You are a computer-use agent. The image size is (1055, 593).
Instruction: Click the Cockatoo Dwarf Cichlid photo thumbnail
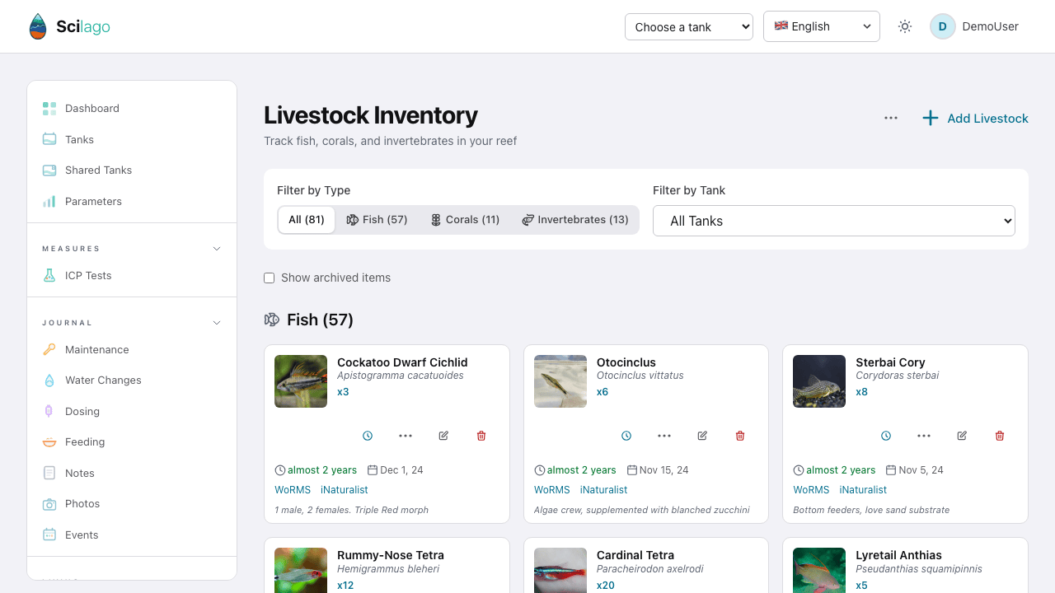301,381
